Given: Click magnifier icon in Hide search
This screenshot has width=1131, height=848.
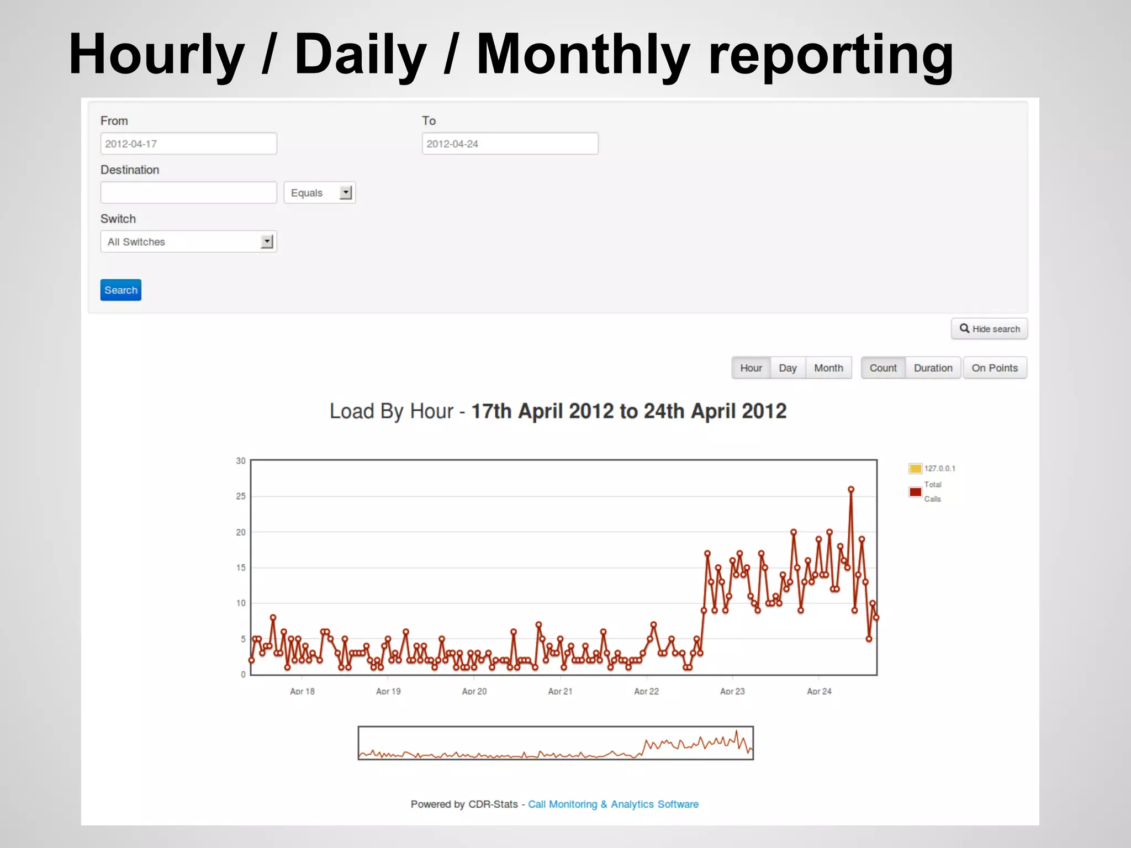Looking at the screenshot, I should (964, 328).
